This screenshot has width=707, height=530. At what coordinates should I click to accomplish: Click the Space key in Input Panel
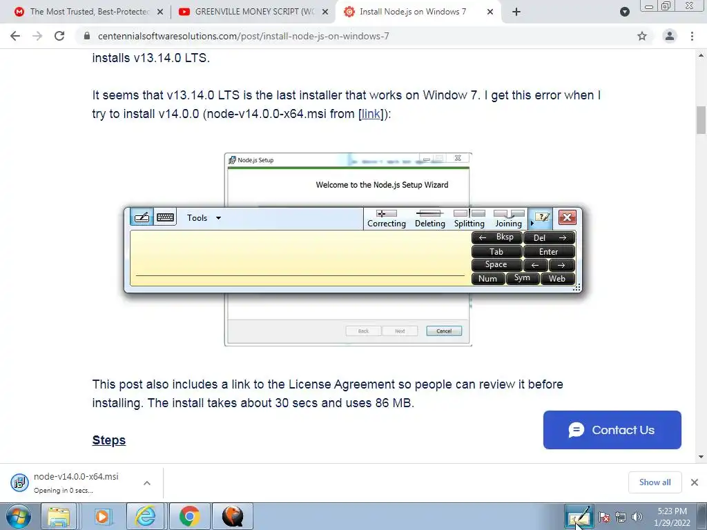point(497,265)
